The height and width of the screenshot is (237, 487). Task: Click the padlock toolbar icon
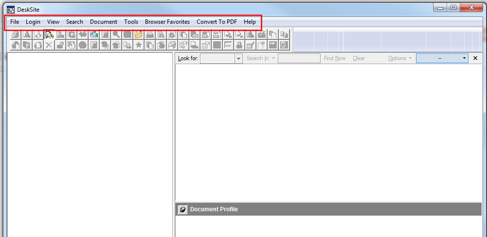tap(239, 45)
